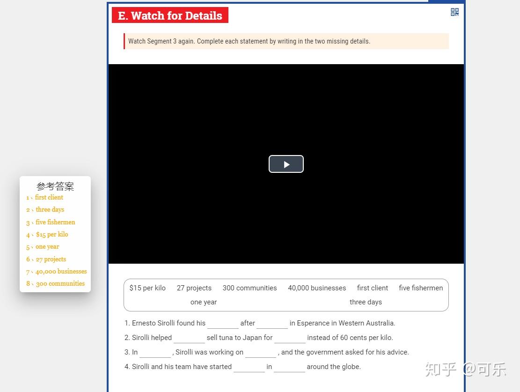Click the first blank in statement 1
This screenshot has height=392, width=520.
pos(223,323)
